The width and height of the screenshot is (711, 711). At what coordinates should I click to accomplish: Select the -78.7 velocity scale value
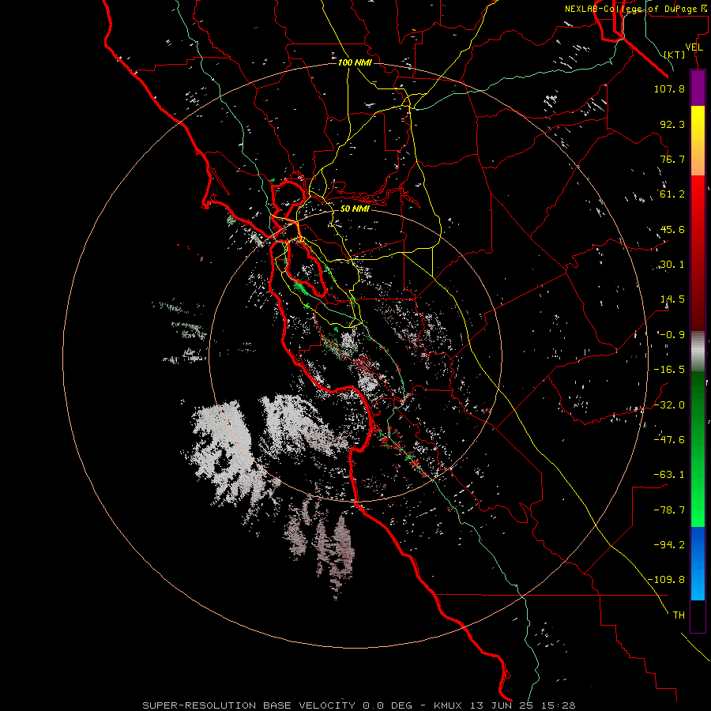(x=669, y=510)
